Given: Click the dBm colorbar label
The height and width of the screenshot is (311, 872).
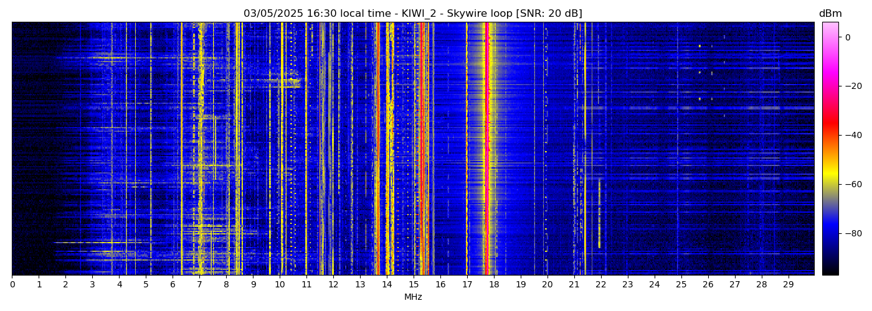Looking at the screenshot, I should coord(830,14).
